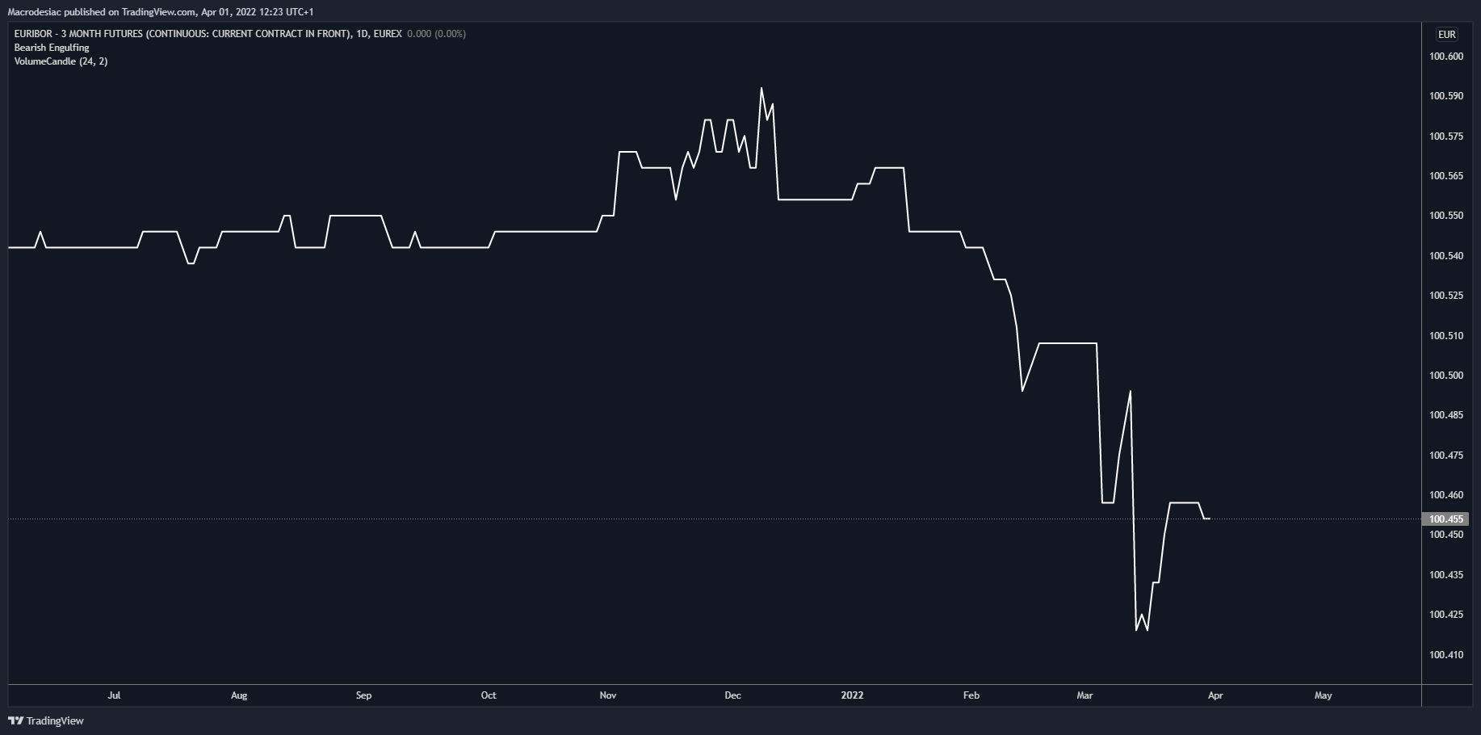
Task: Click the 100.410 price axis label
Action: pos(1445,655)
